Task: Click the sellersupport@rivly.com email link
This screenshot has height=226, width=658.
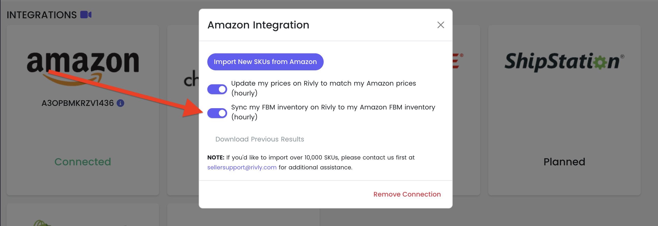Action: (242, 167)
